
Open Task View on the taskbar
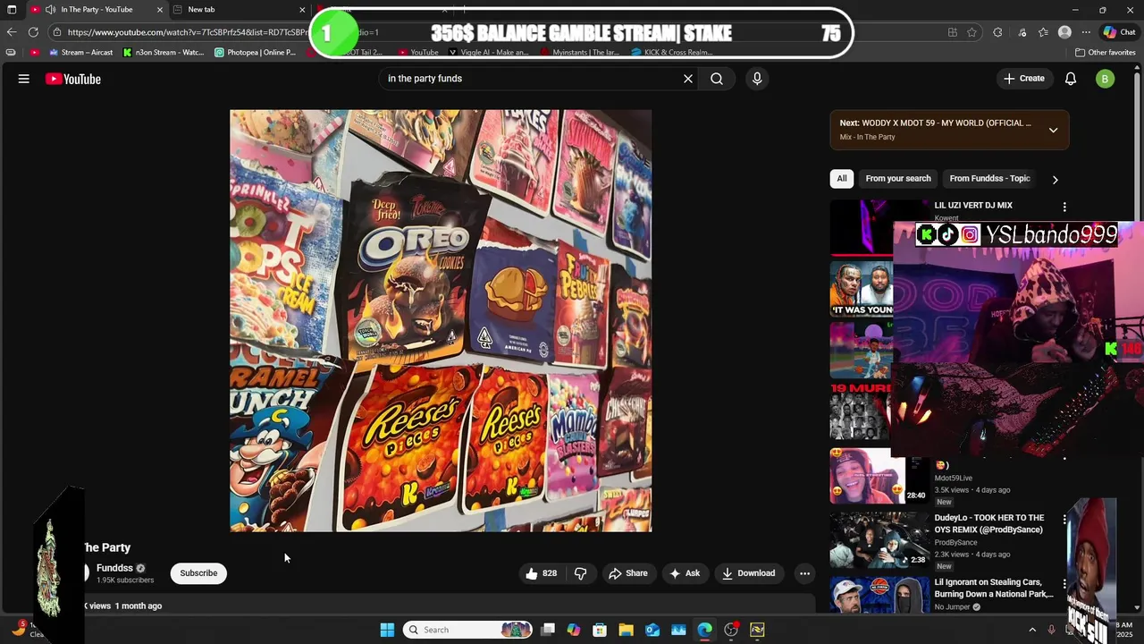(548, 630)
